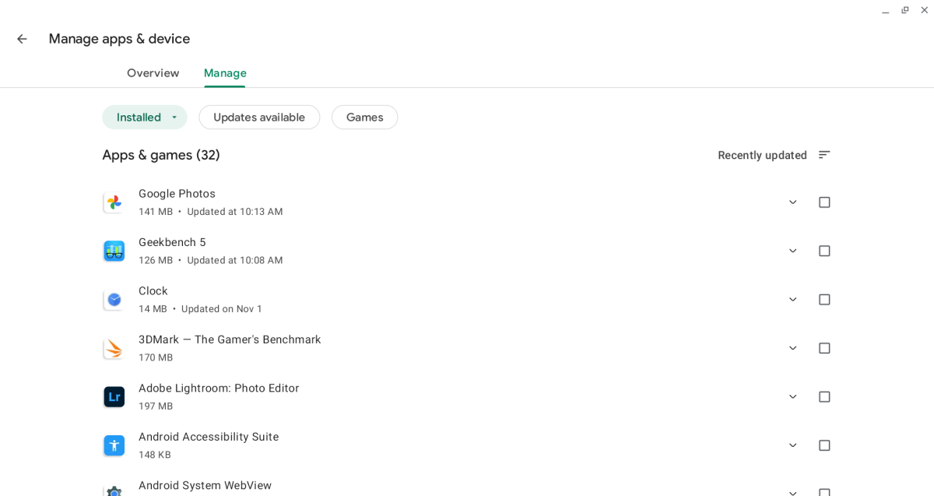Open 3DMark — The Gamer's Benchmark
Screen dimensions: 934x496
[230, 339]
